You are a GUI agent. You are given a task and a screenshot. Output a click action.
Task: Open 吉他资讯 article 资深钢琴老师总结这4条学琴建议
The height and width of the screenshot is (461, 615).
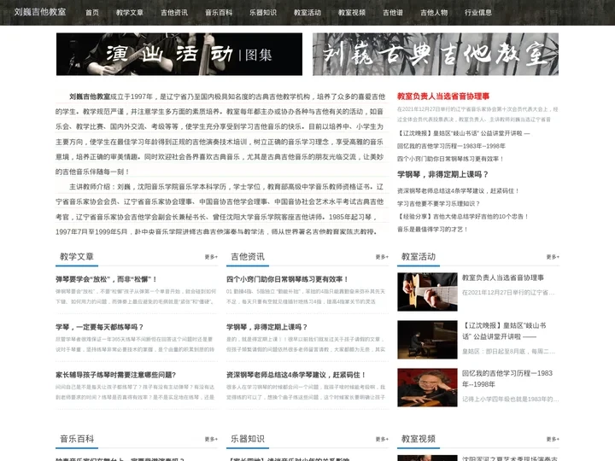tap(296, 375)
